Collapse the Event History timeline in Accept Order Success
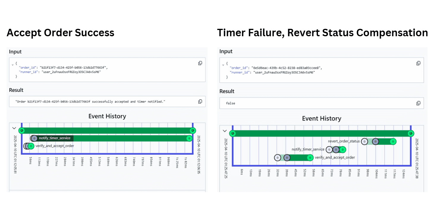This screenshot has height=221, width=439. pyautogui.click(x=14, y=128)
